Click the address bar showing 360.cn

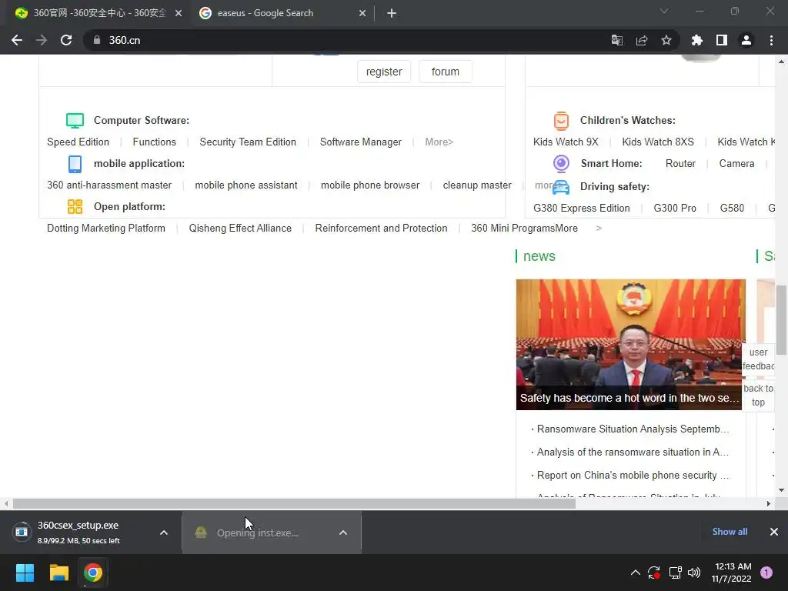coord(352,40)
